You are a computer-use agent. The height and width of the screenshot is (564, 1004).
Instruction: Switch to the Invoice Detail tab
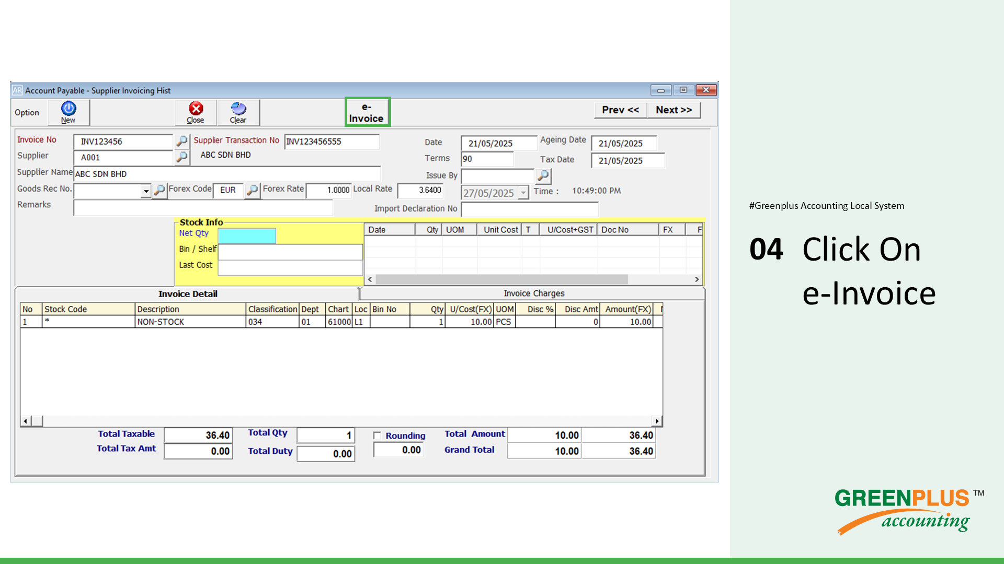click(x=188, y=294)
